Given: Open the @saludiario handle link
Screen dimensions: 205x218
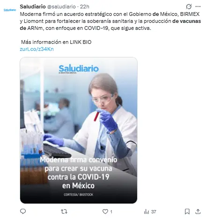Looking at the screenshot, I should point(61,7).
